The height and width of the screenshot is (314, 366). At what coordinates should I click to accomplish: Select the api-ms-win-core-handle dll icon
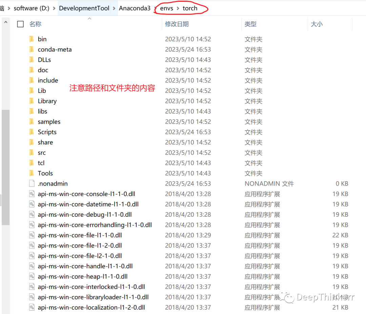(32, 266)
